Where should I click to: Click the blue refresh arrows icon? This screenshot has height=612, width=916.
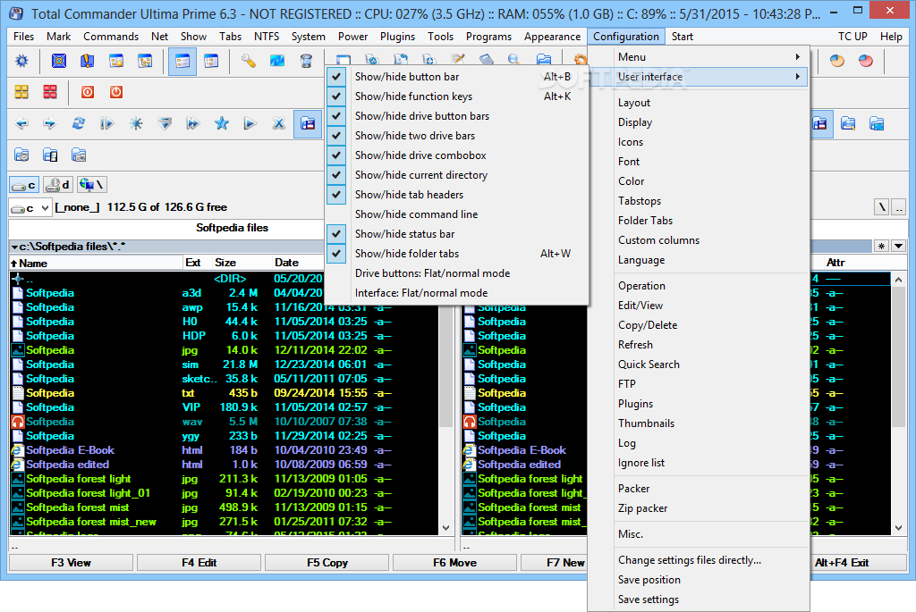tap(79, 123)
